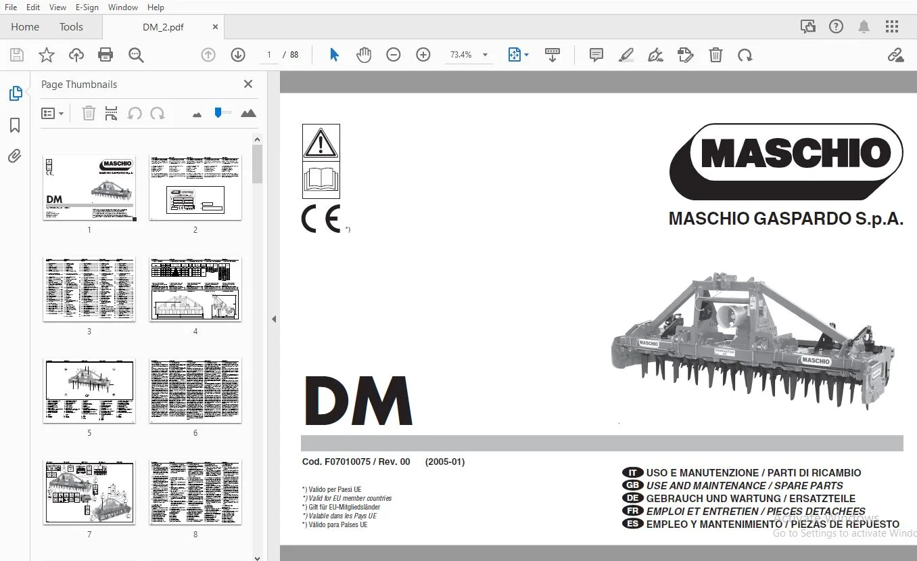The image size is (917, 561).
Task: Toggle the scrolling mode icon
Action: coord(552,55)
